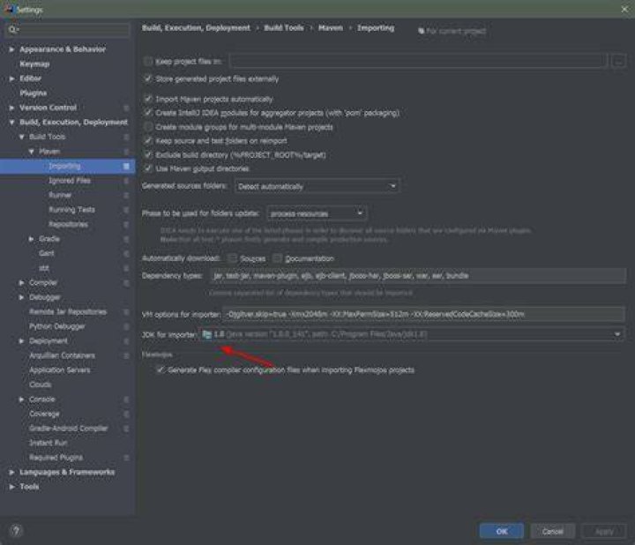This screenshot has width=635, height=545.
Task: Expand Appearance & Behavior section
Action: [11, 49]
